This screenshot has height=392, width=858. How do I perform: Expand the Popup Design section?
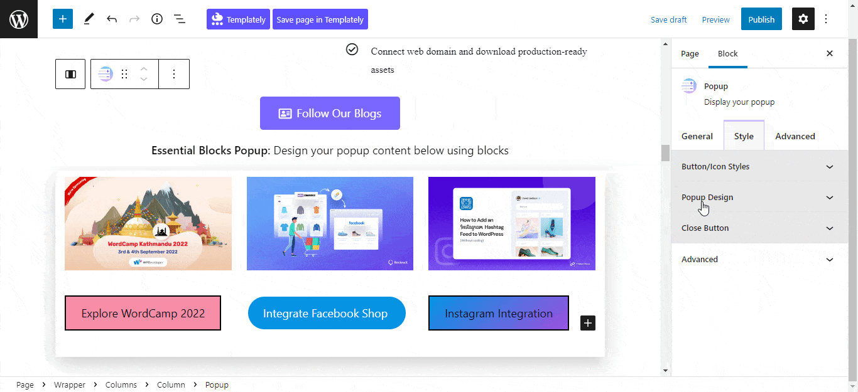click(759, 198)
